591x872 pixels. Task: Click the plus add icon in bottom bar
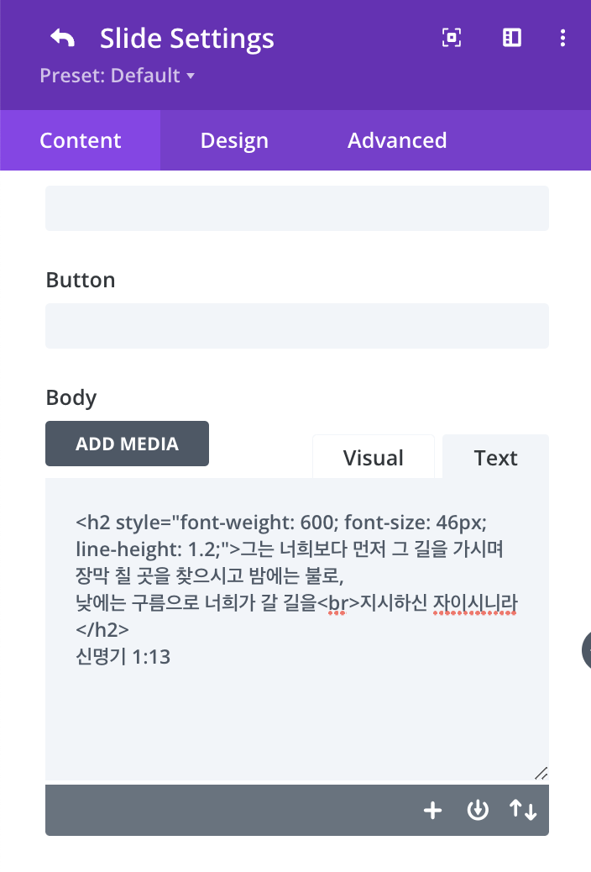pyautogui.click(x=432, y=811)
